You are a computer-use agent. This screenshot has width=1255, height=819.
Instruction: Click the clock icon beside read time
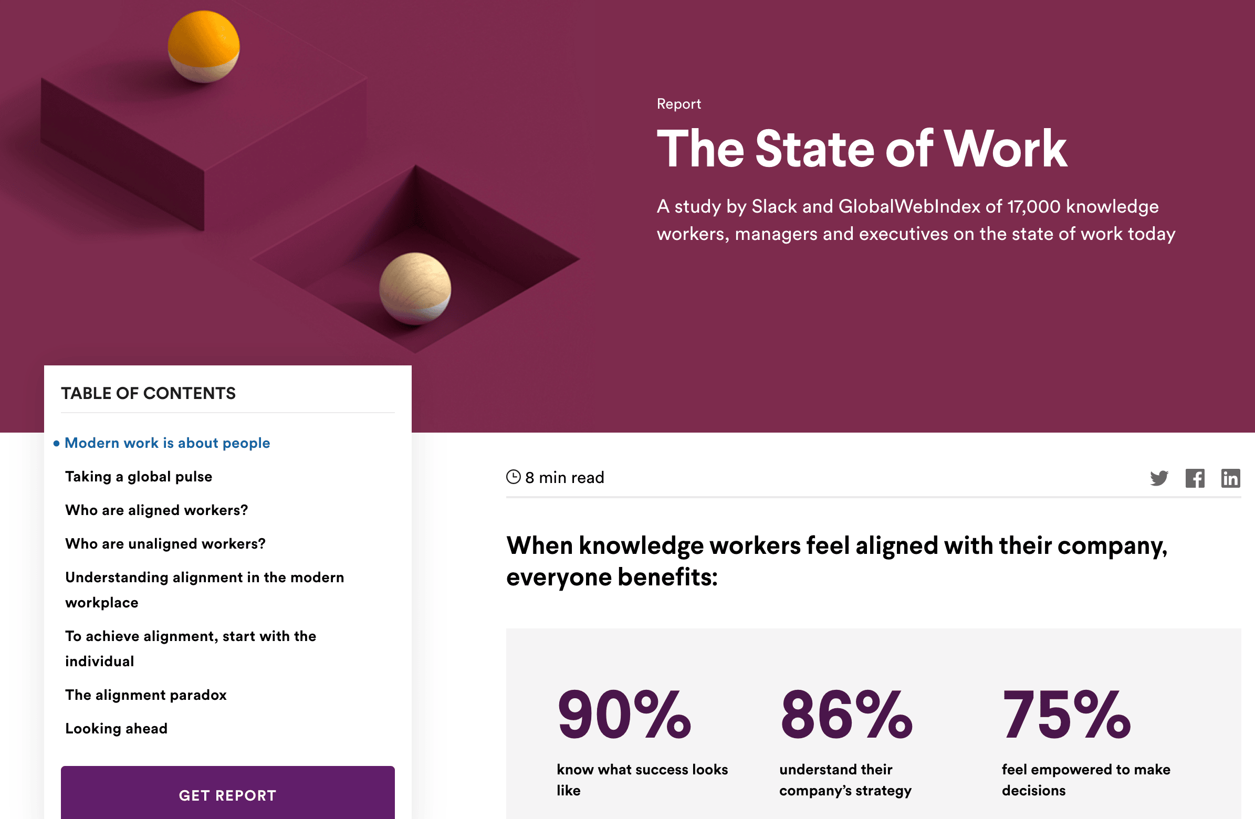point(513,477)
